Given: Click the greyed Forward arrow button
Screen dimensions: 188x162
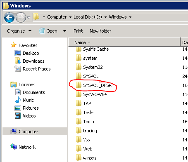Looking at the screenshot, I should 21,17.
